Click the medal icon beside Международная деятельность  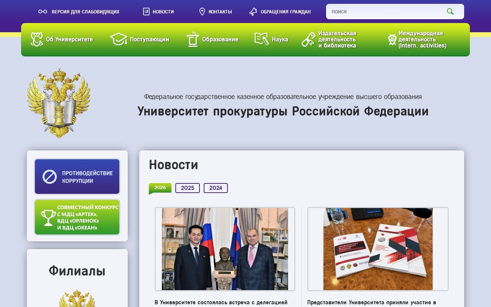click(x=392, y=39)
